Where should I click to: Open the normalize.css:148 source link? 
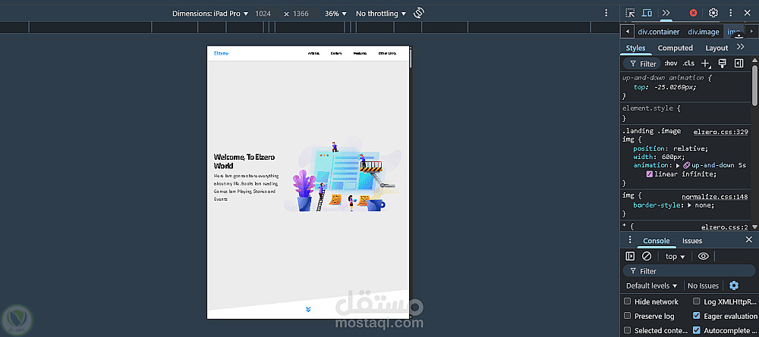coord(715,196)
